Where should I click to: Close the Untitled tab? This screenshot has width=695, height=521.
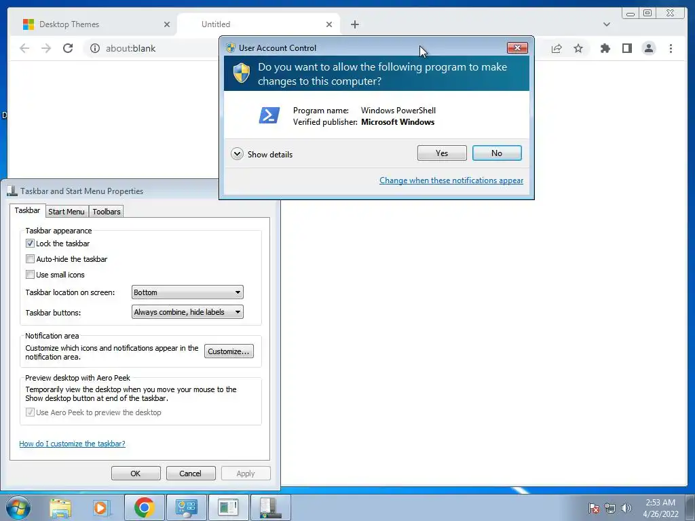[329, 24]
